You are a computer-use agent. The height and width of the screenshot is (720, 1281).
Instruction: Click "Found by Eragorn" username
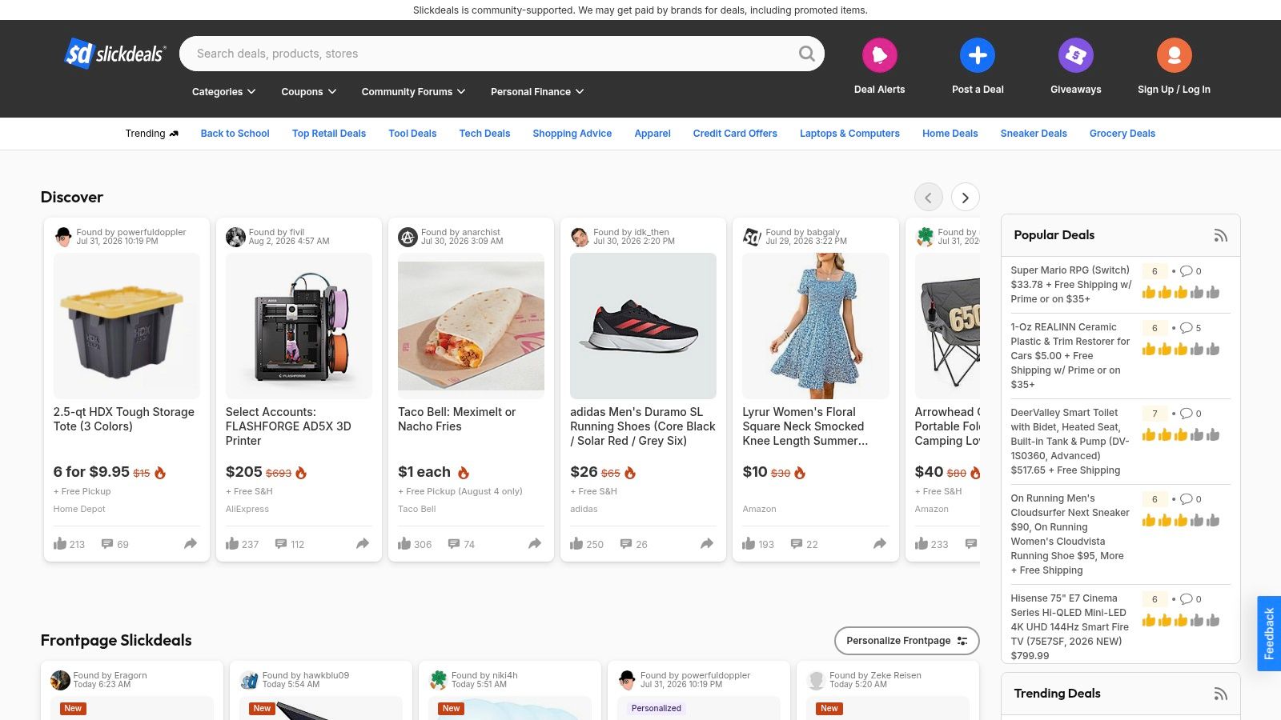point(110,676)
